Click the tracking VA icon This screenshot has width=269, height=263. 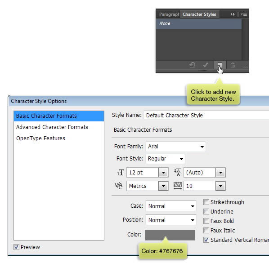(x=178, y=186)
